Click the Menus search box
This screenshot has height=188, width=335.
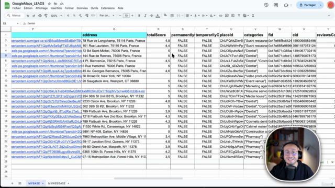pos(14,16)
